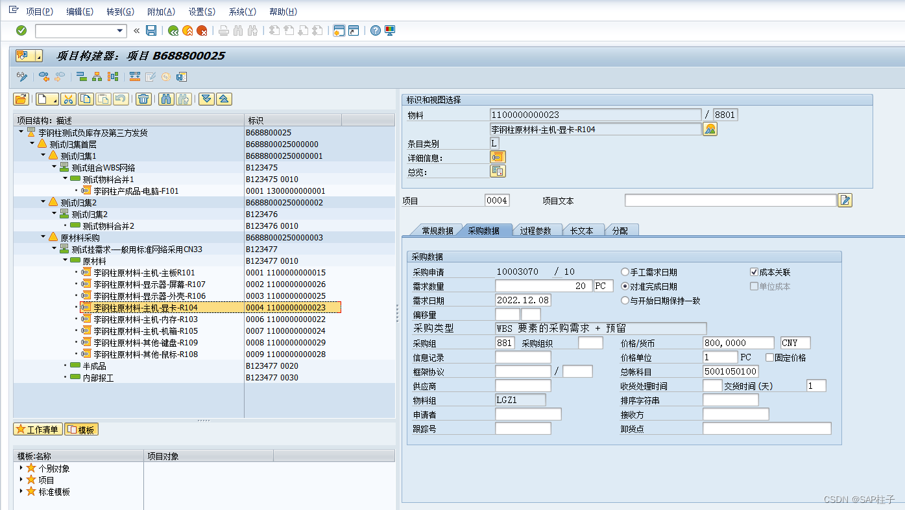Screen dimensions: 905x510
Task: Open the 项目文本 long text editor icon
Action: (x=845, y=200)
